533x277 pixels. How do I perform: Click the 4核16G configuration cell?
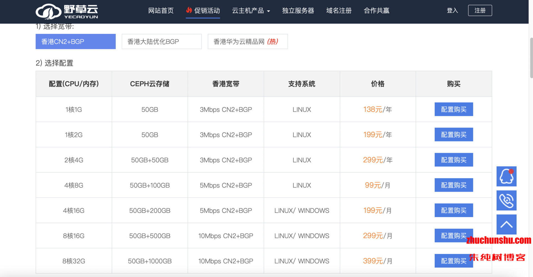point(74,211)
